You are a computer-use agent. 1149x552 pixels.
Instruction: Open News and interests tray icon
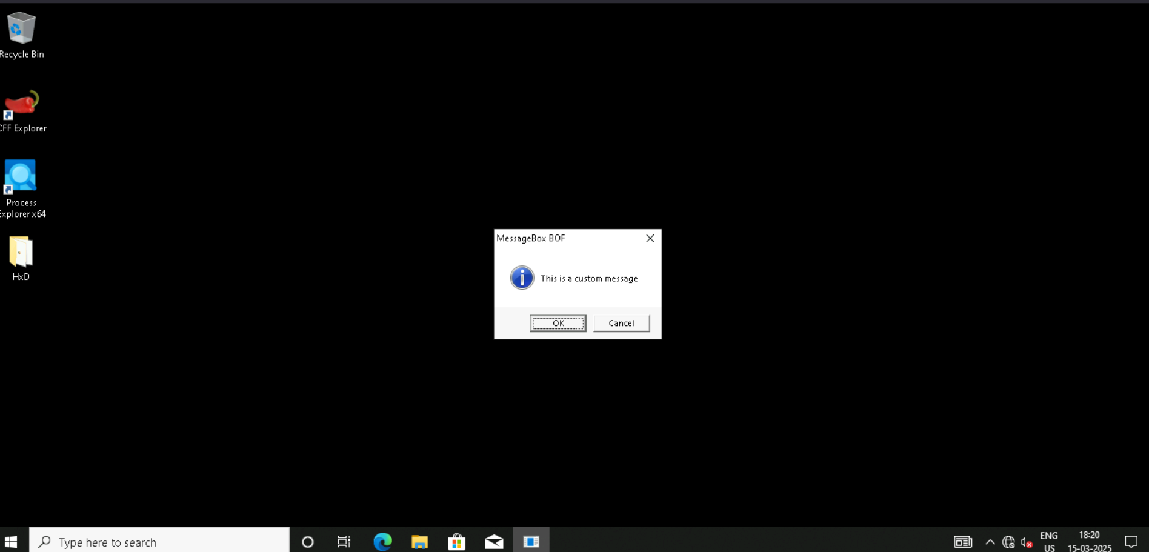point(963,542)
